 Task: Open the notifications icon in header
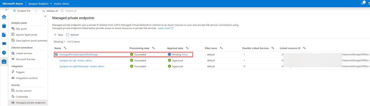pyautogui.click(x=363, y=3)
